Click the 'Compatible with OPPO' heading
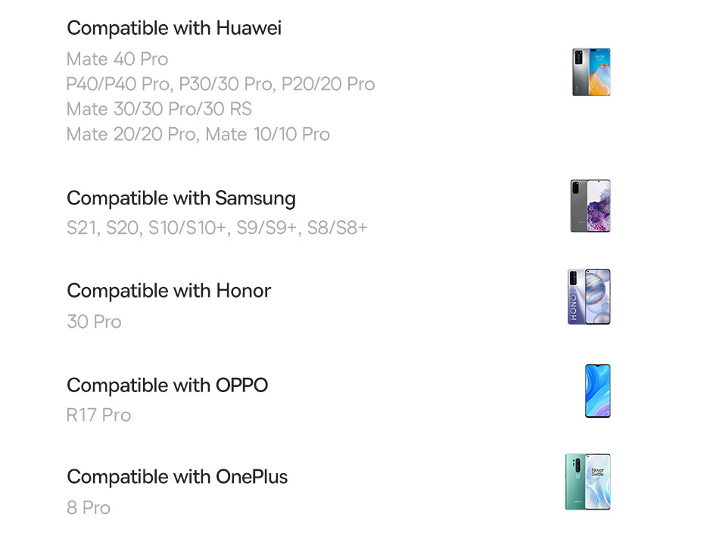 click(x=167, y=385)
